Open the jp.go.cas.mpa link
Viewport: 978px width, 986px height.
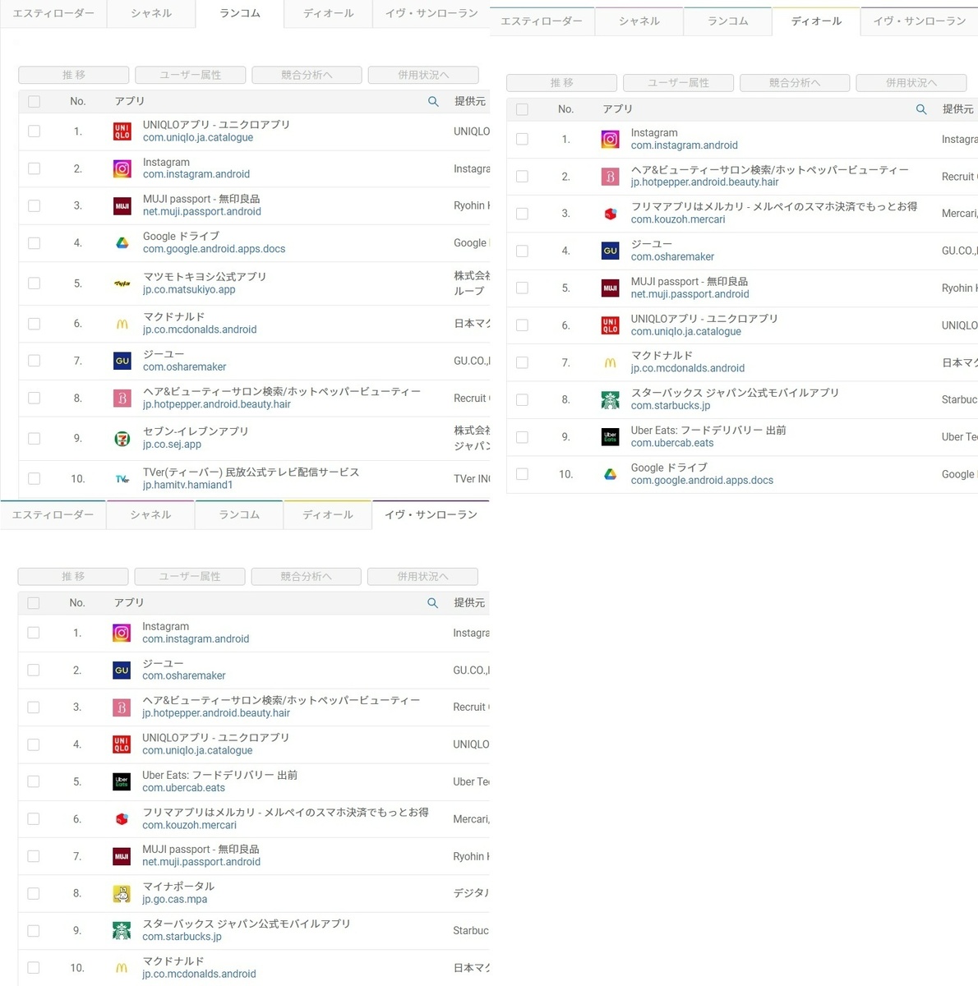click(x=174, y=900)
